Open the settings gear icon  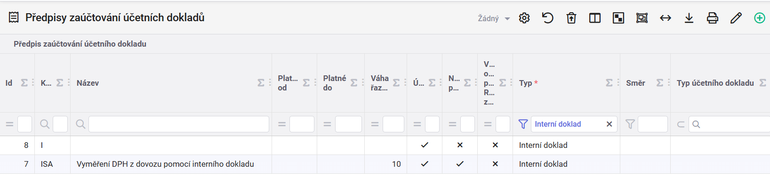pos(524,18)
